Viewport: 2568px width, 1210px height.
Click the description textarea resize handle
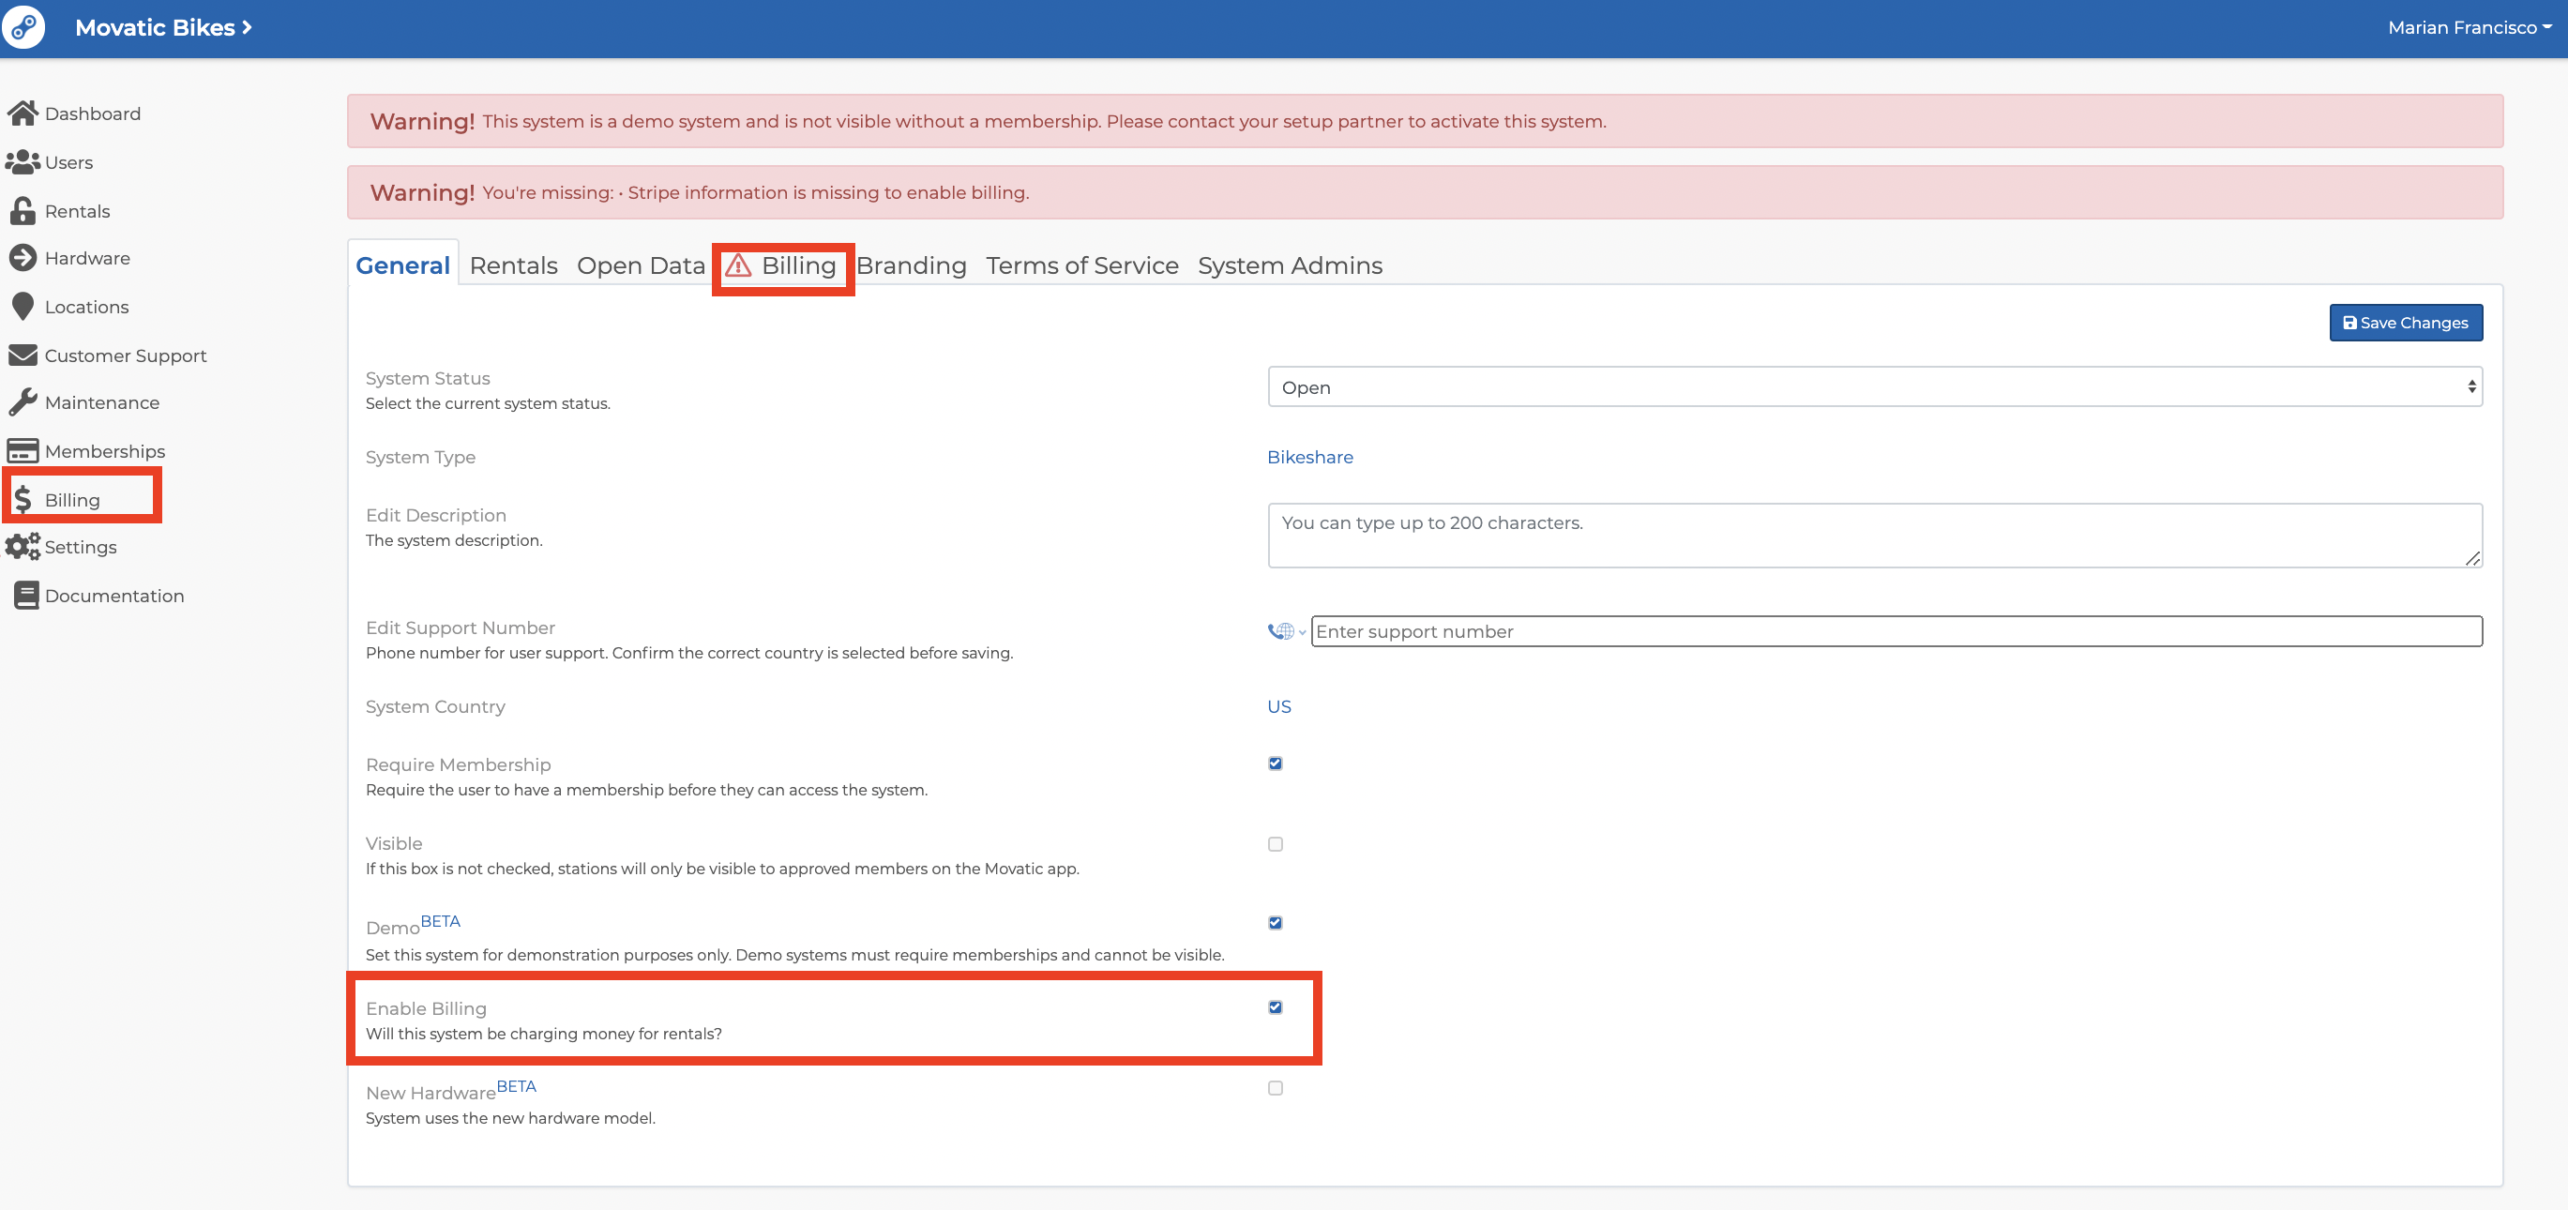[2472, 558]
